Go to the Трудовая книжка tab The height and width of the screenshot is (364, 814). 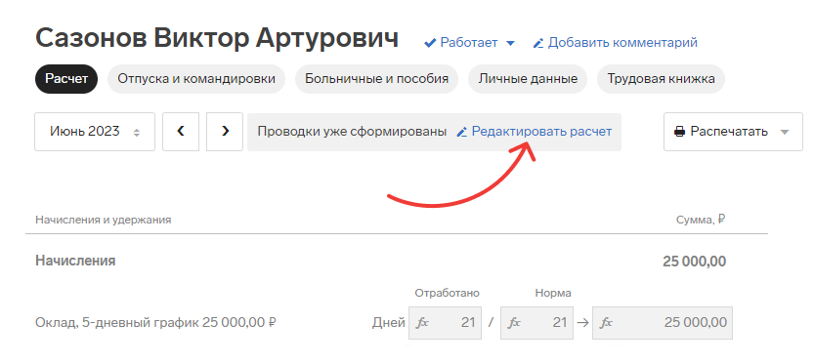[x=661, y=79]
